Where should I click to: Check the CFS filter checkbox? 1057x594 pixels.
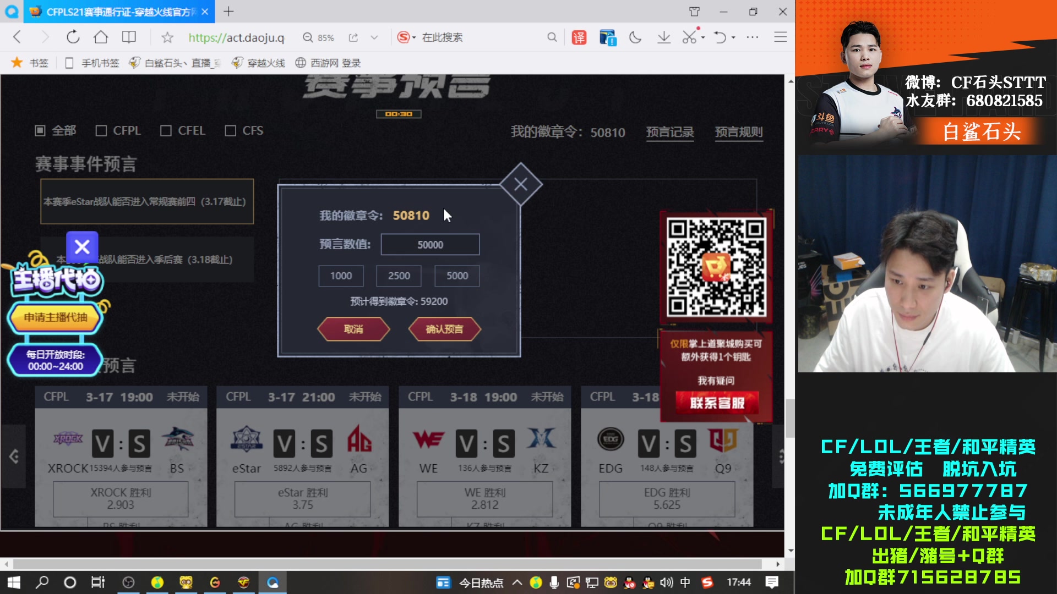tap(230, 130)
